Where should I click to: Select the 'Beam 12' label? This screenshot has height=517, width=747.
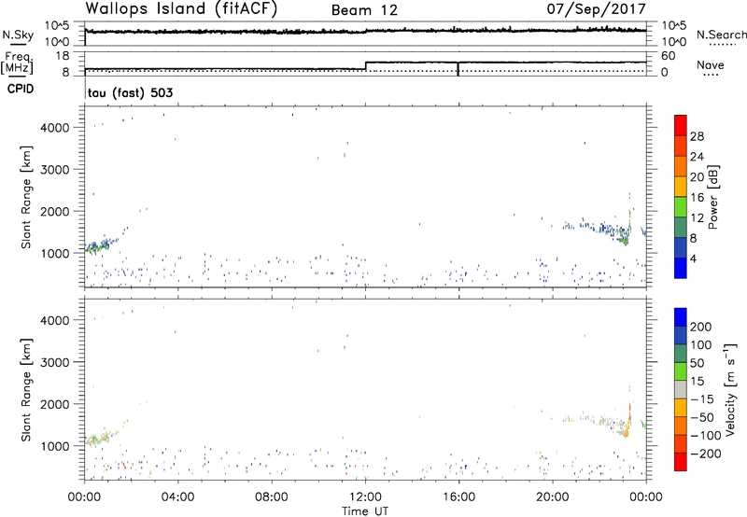364,10
